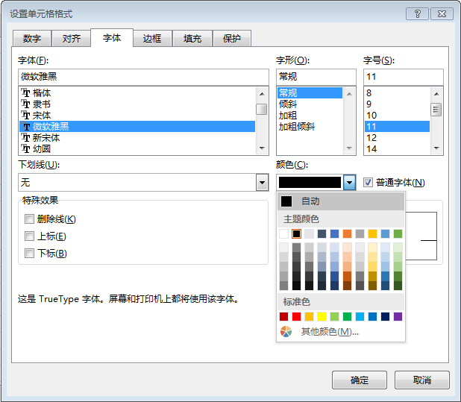Image resolution: width=461 pixels, height=402 pixels.
Task: Pick green theme color in top row
Action: (398, 233)
